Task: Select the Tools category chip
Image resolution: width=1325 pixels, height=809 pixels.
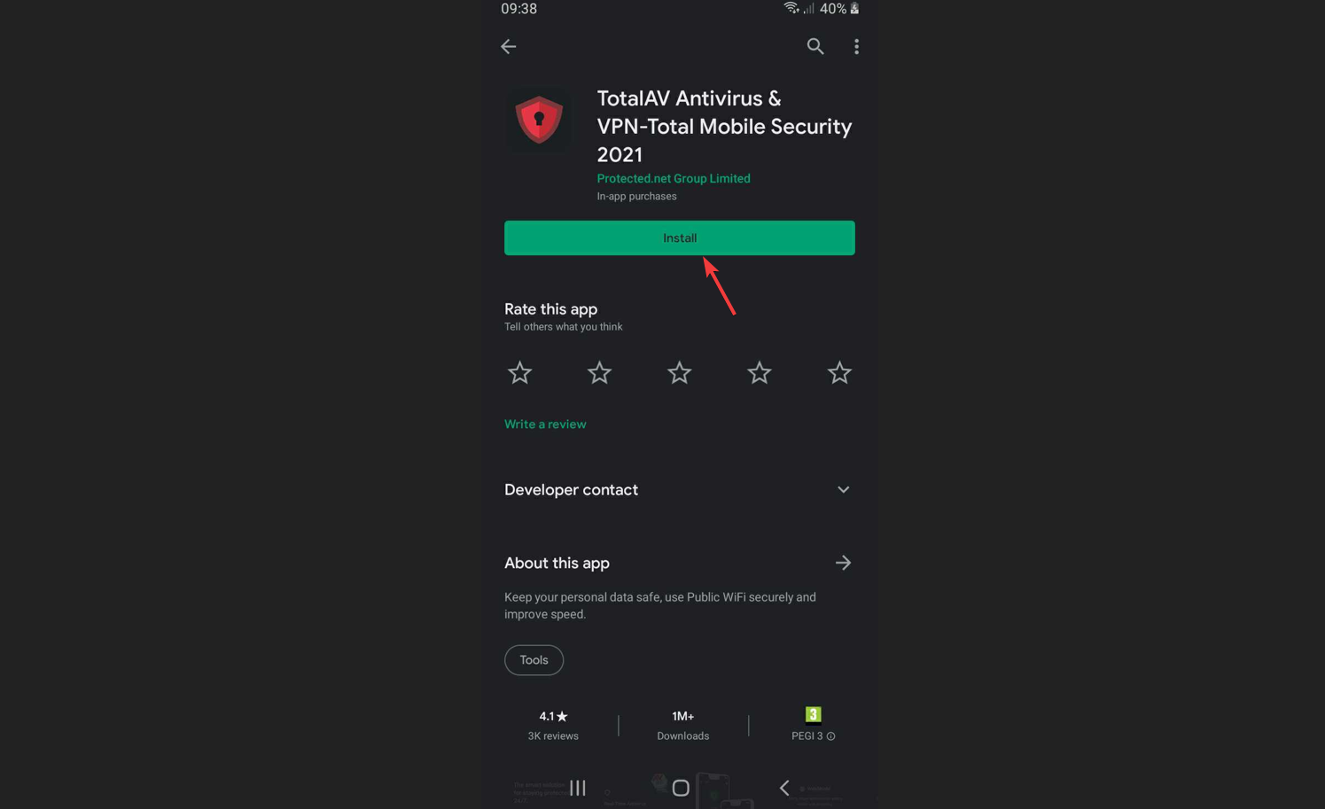Action: (x=534, y=660)
